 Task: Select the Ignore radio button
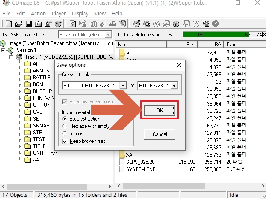click(64, 133)
